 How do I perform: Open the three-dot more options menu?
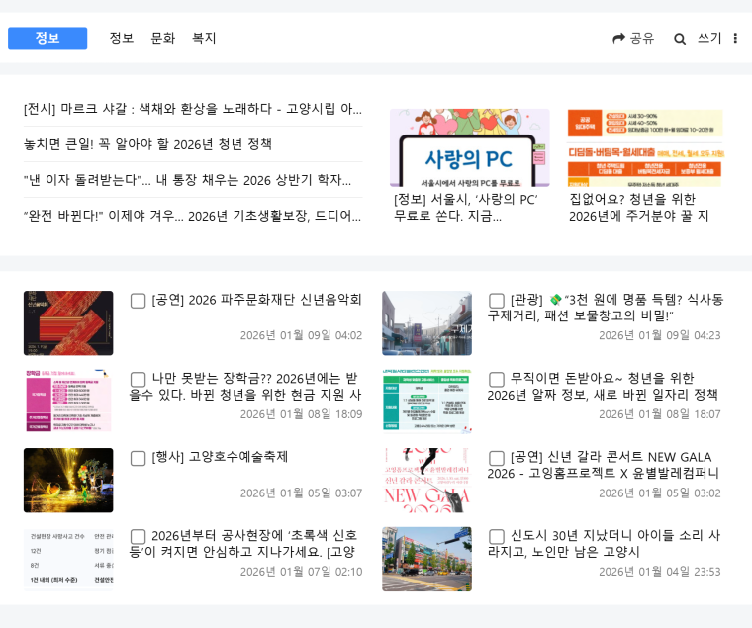point(735,39)
